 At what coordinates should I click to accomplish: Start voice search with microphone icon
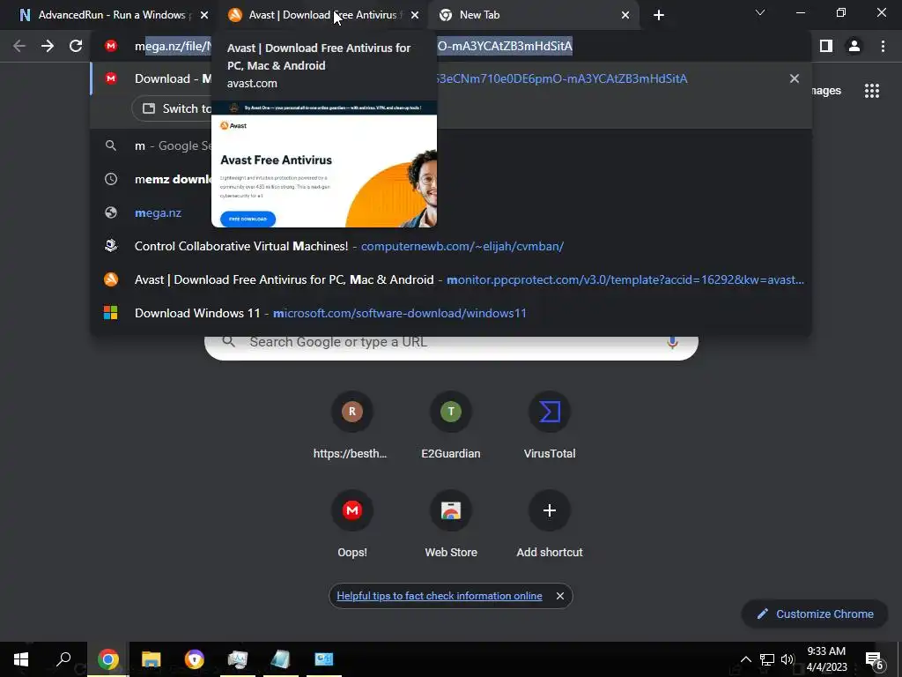pyautogui.click(x=672, y=343)
